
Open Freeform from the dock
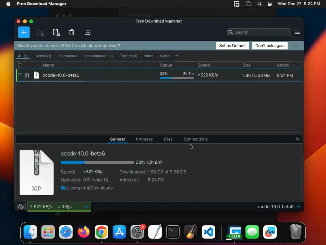[x=270, y=232]
